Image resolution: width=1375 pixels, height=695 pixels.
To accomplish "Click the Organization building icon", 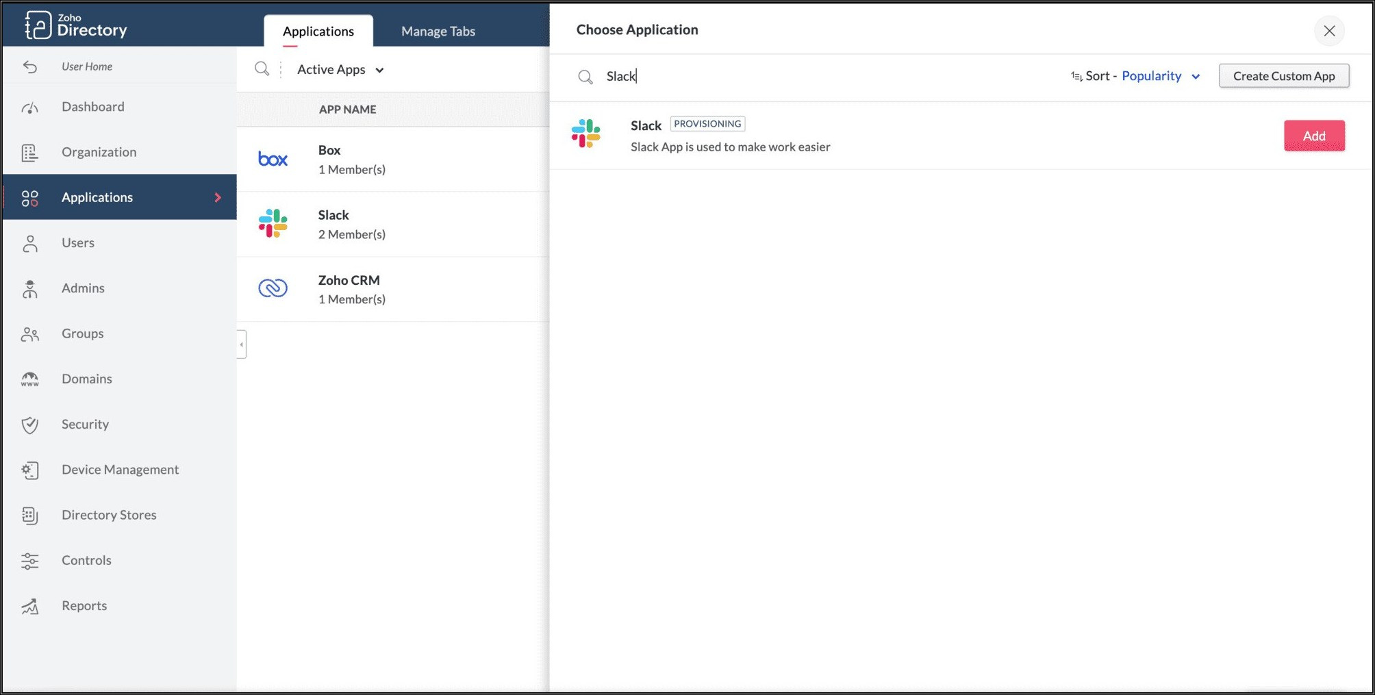I will 30,153.
